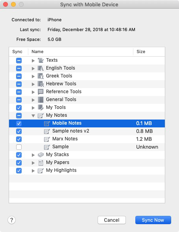Enable sync for the Sample notes checkbox
Viewport: 179px width, 232px height.
click(x=19, y=147)
